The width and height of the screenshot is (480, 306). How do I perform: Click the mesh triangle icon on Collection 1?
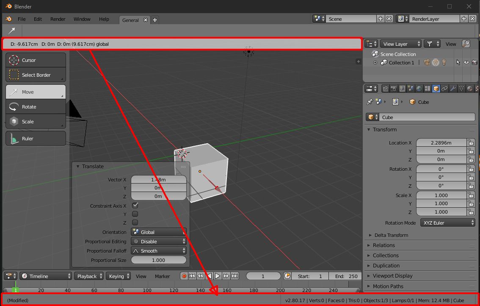[x=436, y=63]
